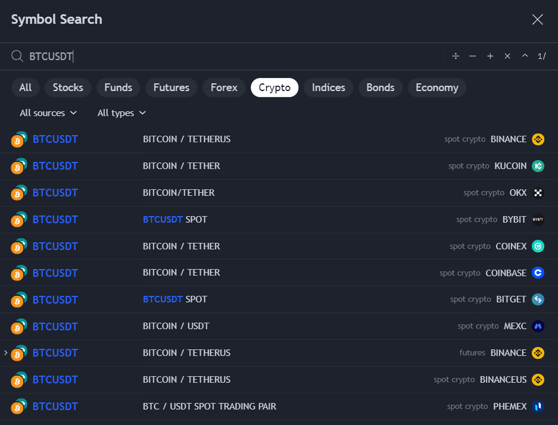Click the BINANCEUS exchange logo
This screenshot has height=425, width=558.
538,380
